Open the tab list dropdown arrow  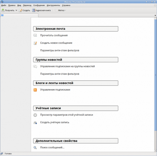click(155, 15)
